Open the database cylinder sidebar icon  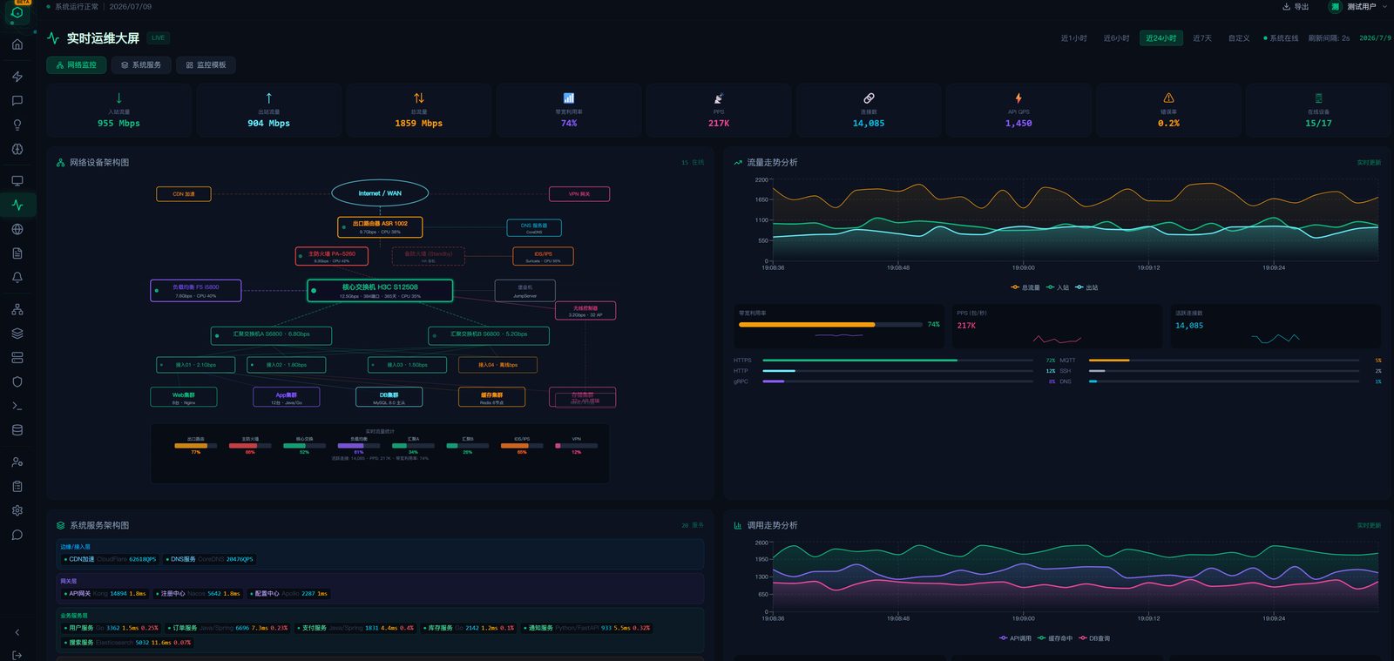pyautogui.click(x=17, y=430)
